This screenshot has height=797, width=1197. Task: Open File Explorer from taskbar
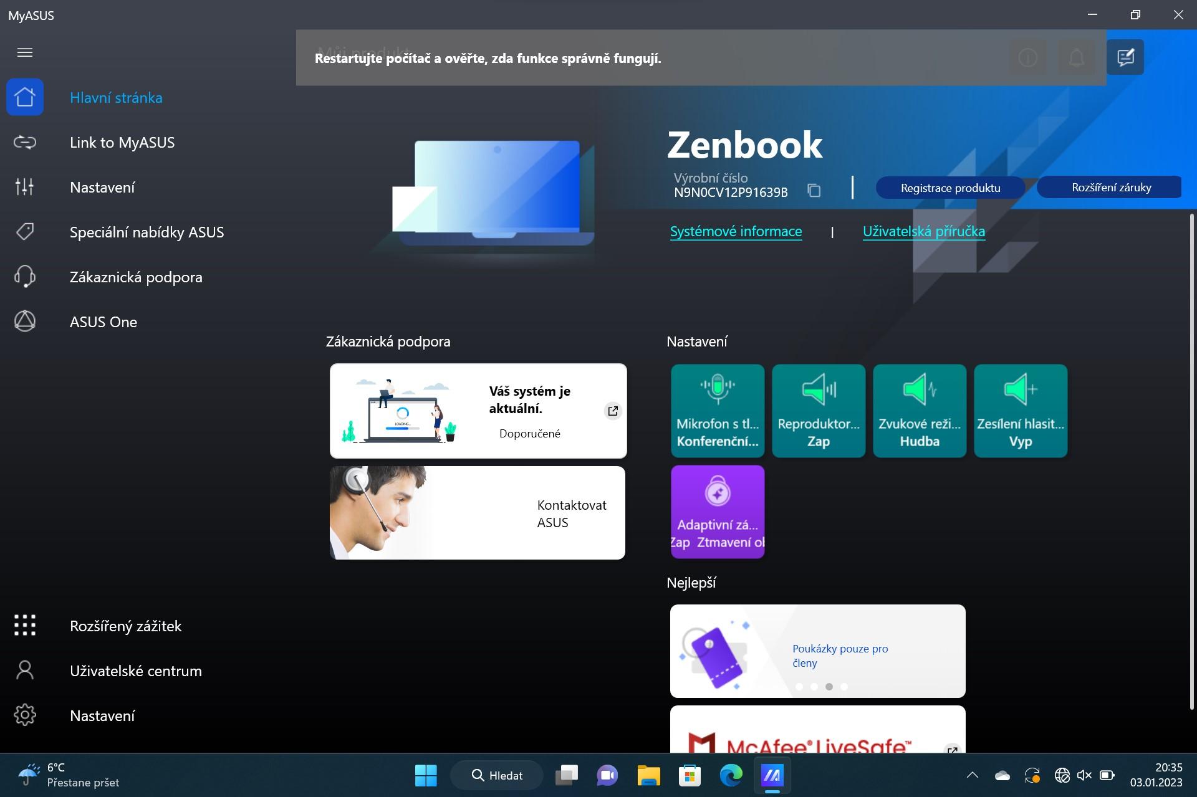point(648,775)
